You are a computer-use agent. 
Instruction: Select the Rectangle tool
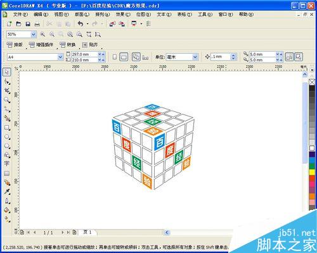click(x=7, y=128)
